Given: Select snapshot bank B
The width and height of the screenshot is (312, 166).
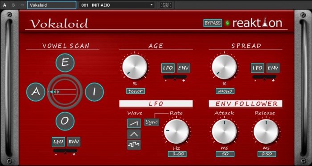Looking at the screenshot, I should click(x=13, y=5).
